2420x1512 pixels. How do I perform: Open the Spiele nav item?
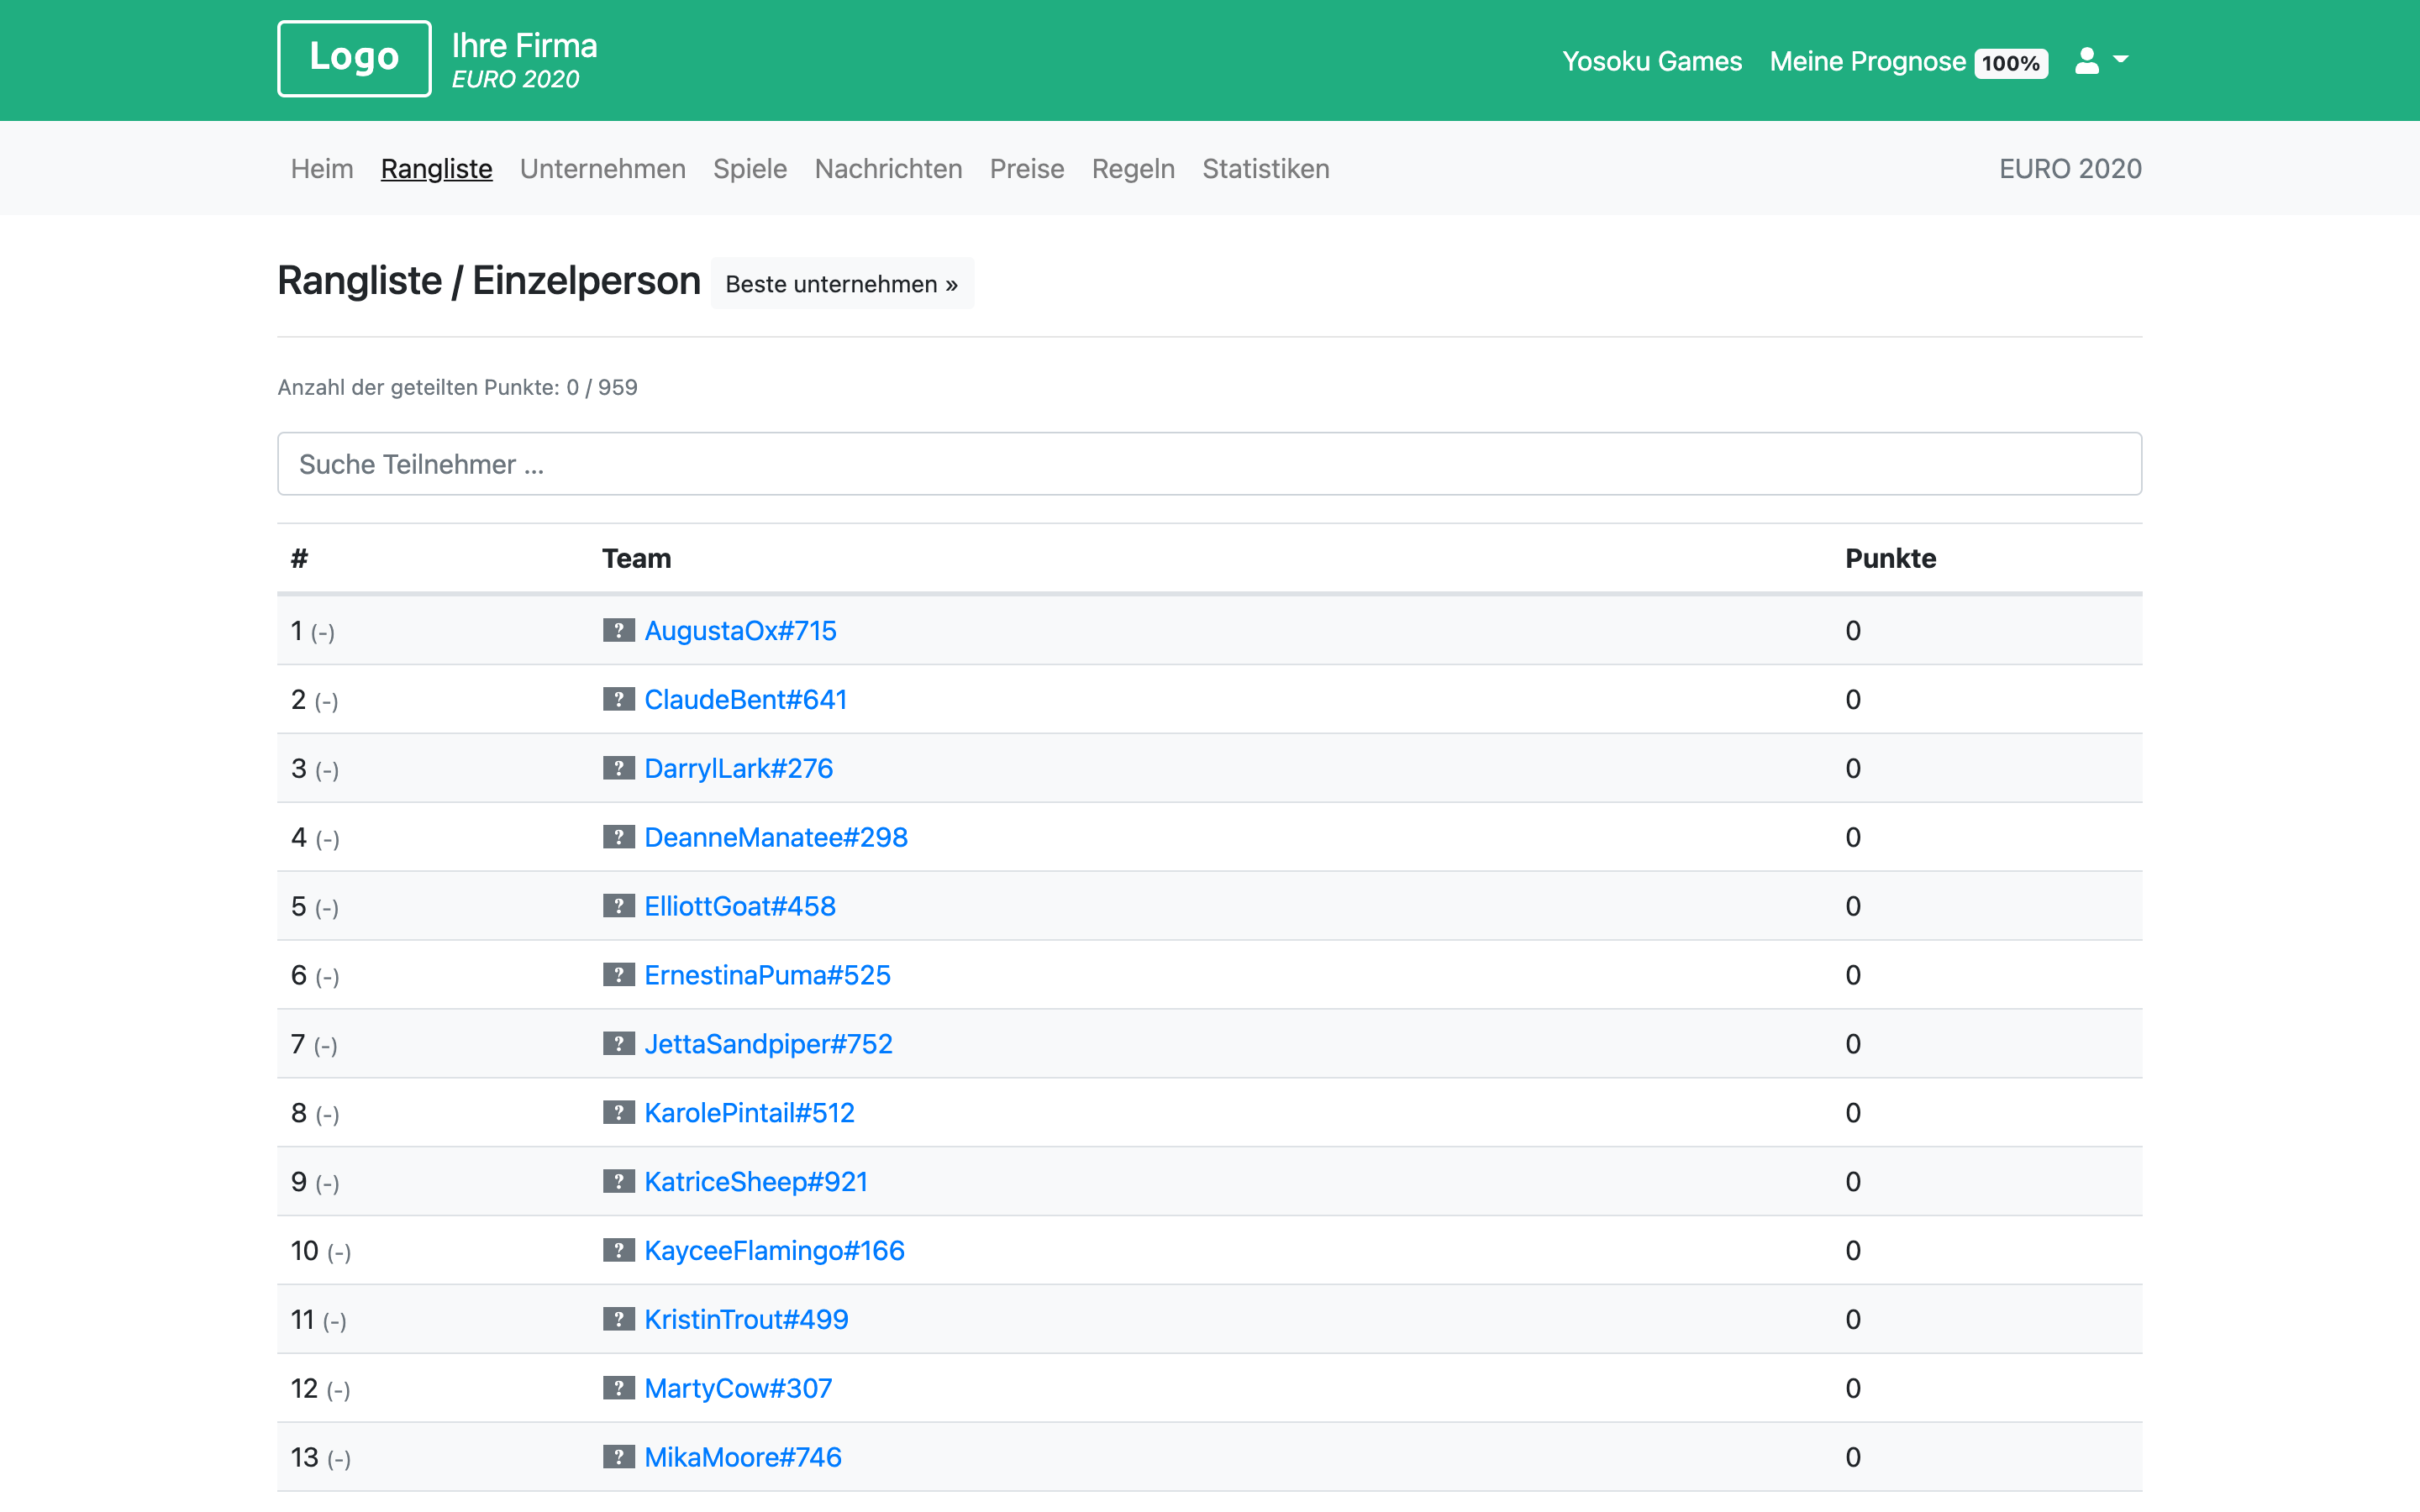tap(750, 168)
